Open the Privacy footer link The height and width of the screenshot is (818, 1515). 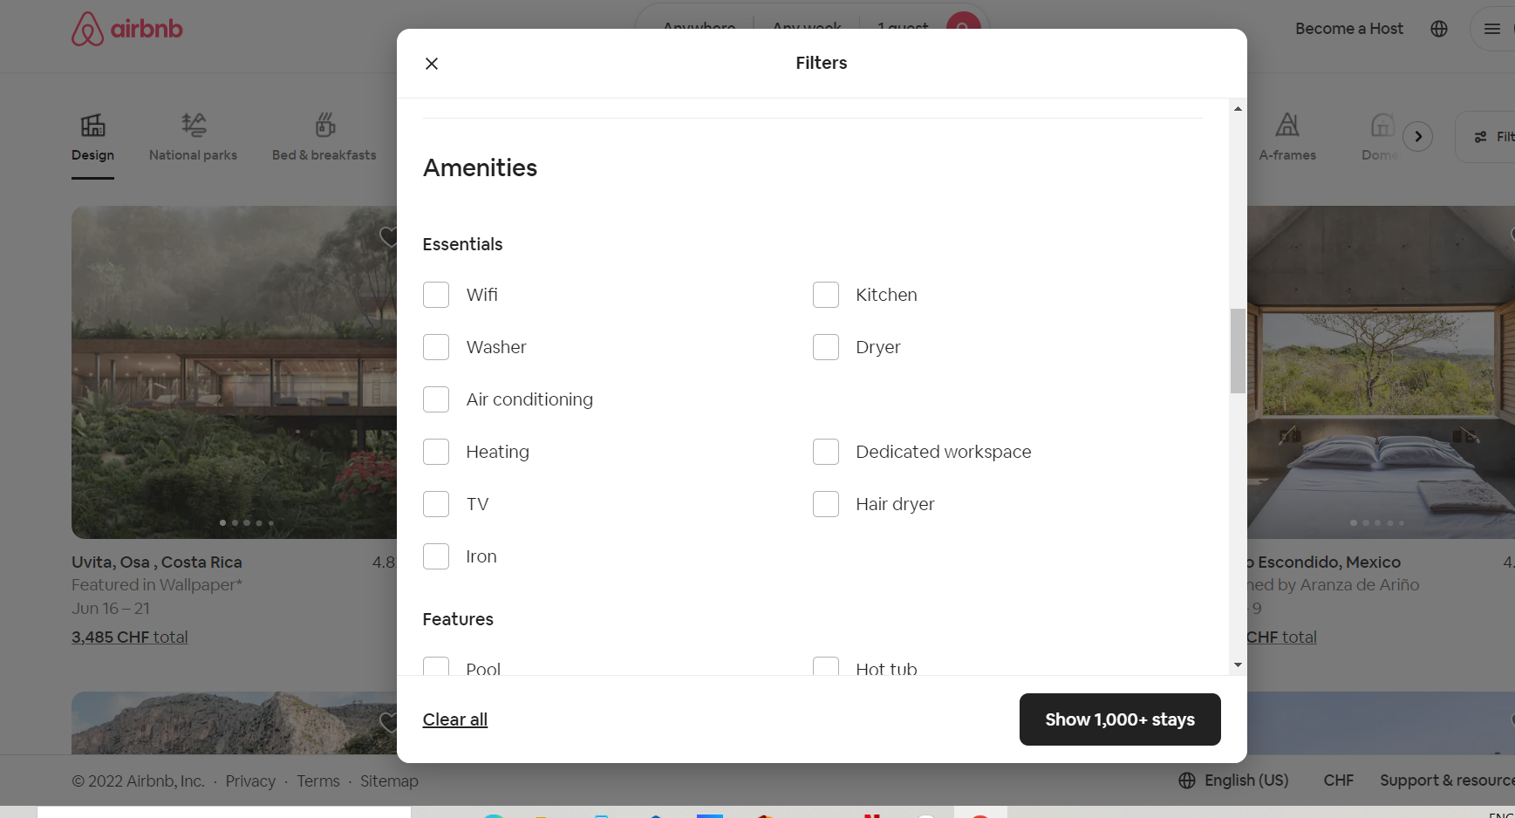click(250, 781)
